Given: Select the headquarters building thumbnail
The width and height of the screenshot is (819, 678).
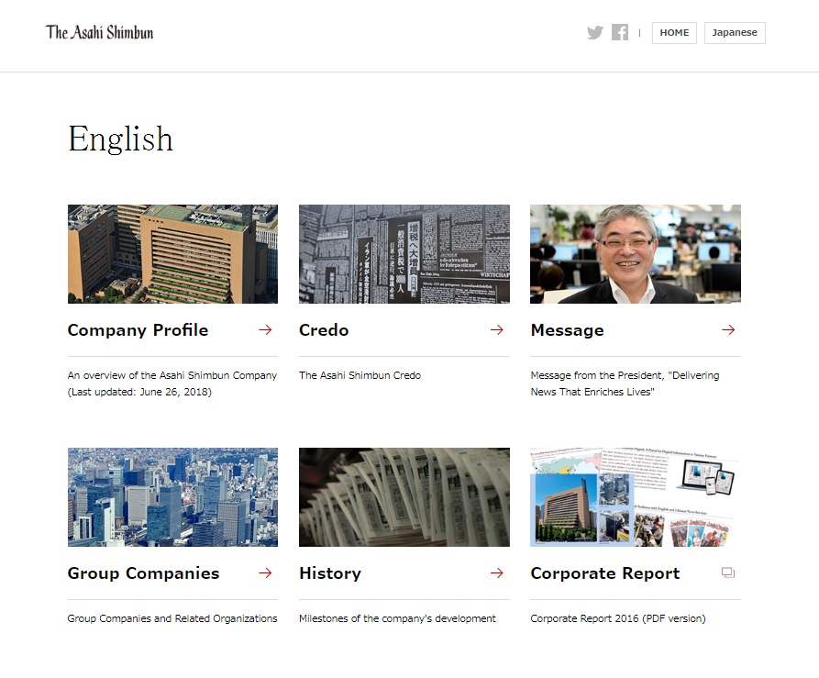Looking at the screenshot, I should click(172, 254).
